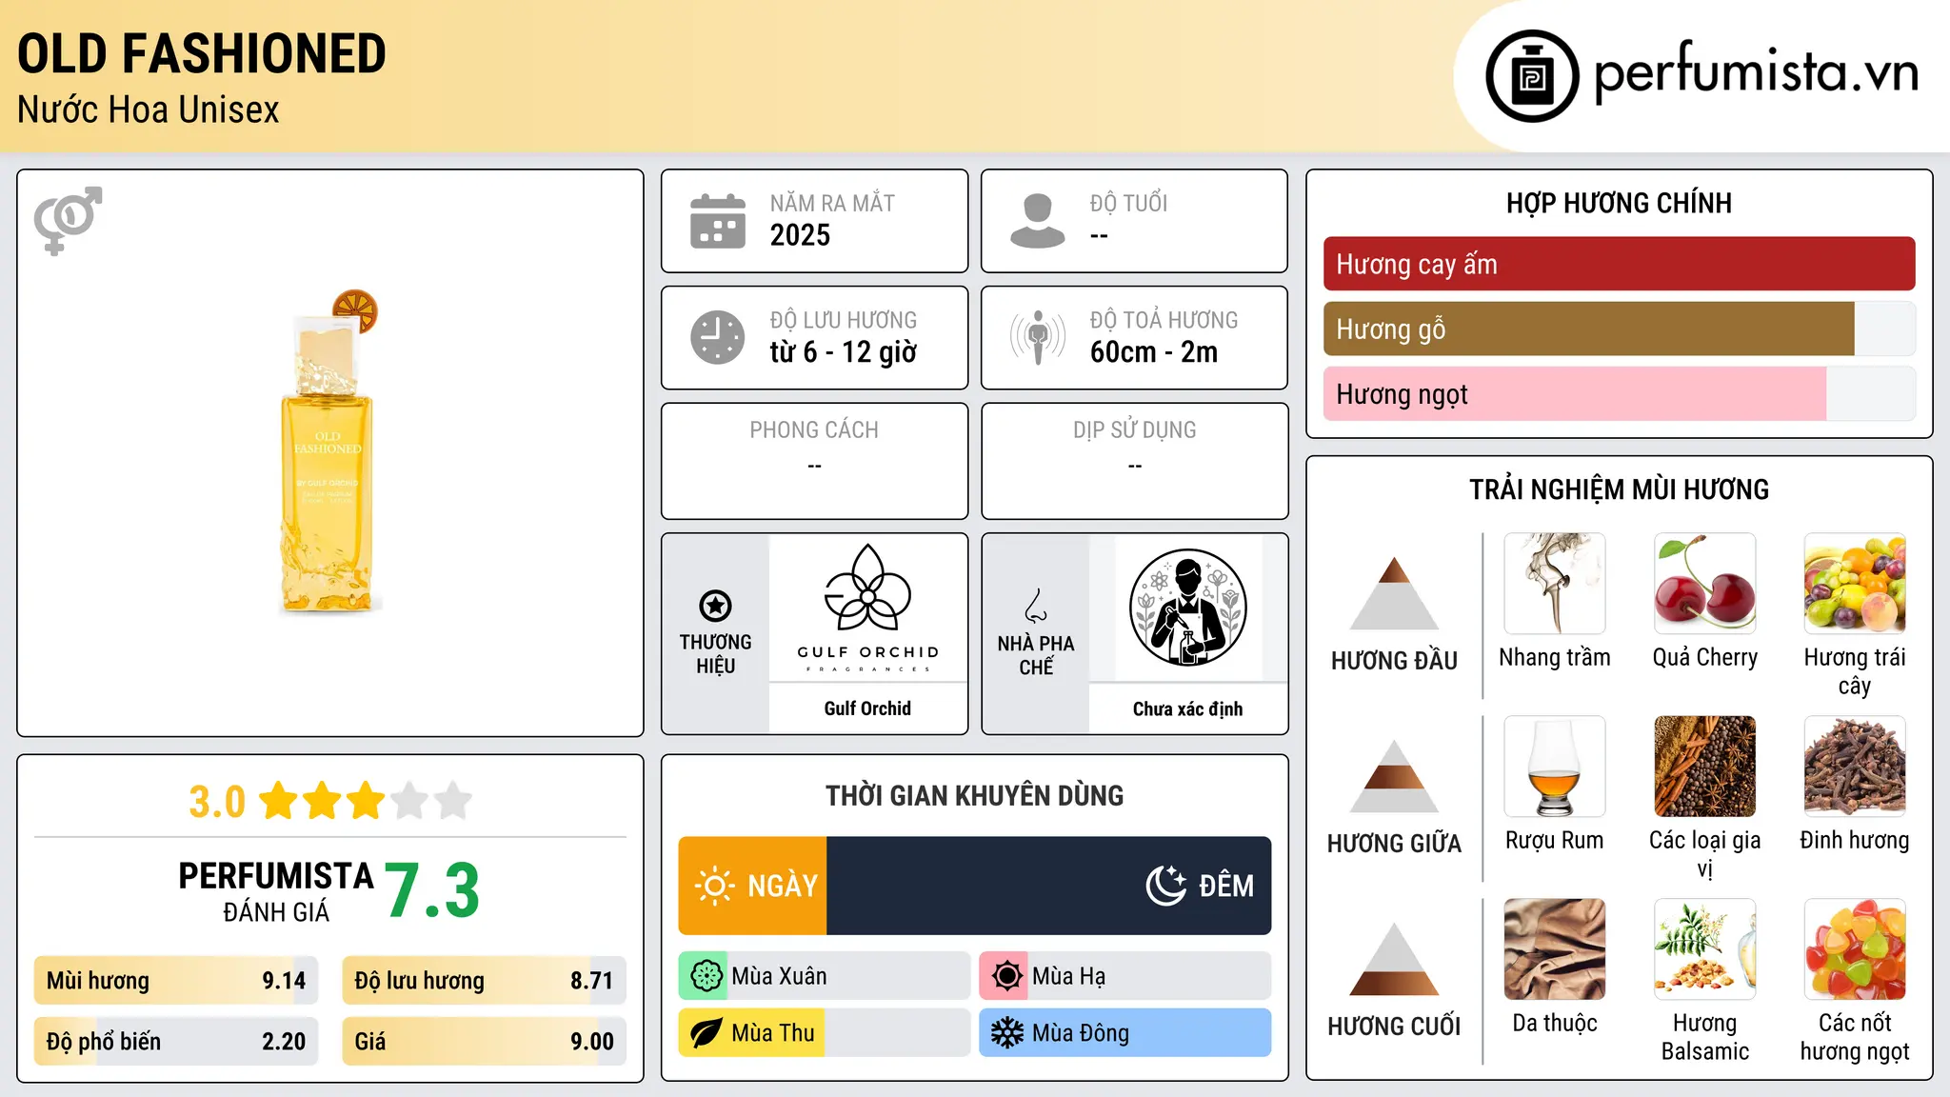This screenshot has width=1950, height=1097.
Task: Click the perfumer illustration in the round badge
Action: pyautogui.click(x=1187, y=608)
